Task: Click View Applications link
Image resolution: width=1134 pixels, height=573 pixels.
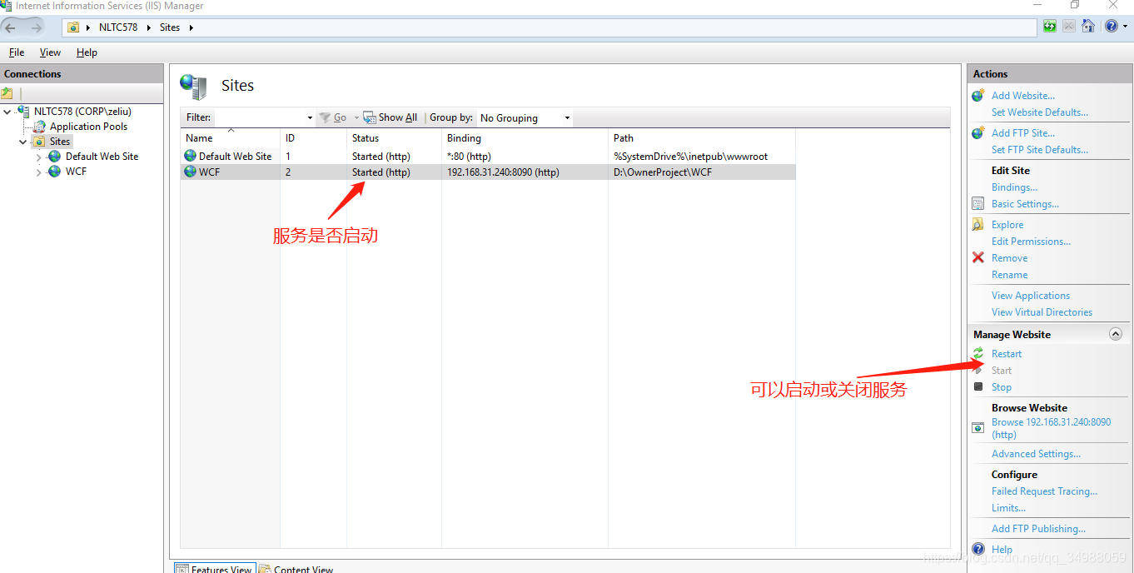Action: click(1031, 296)
